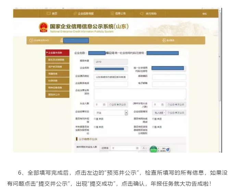Screen dimensions: 234x190
Task: Click the 电子邮箱 input field
Action: [169, 84]
